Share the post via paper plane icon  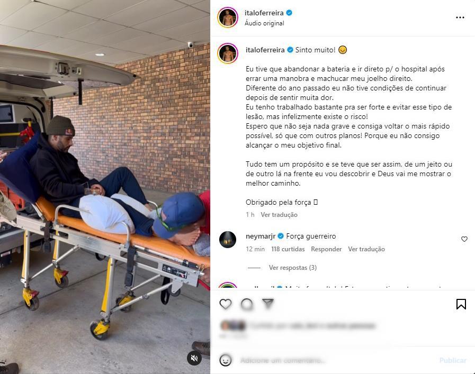pos(268,304)
